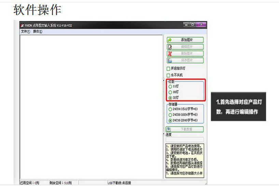The height and width of the screenshot is (186, 279).
Task: Open the 操作 menu
Action: 38,31
